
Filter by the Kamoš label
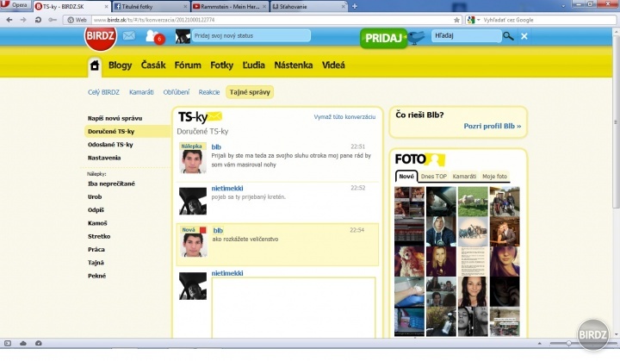coord(97,223)
